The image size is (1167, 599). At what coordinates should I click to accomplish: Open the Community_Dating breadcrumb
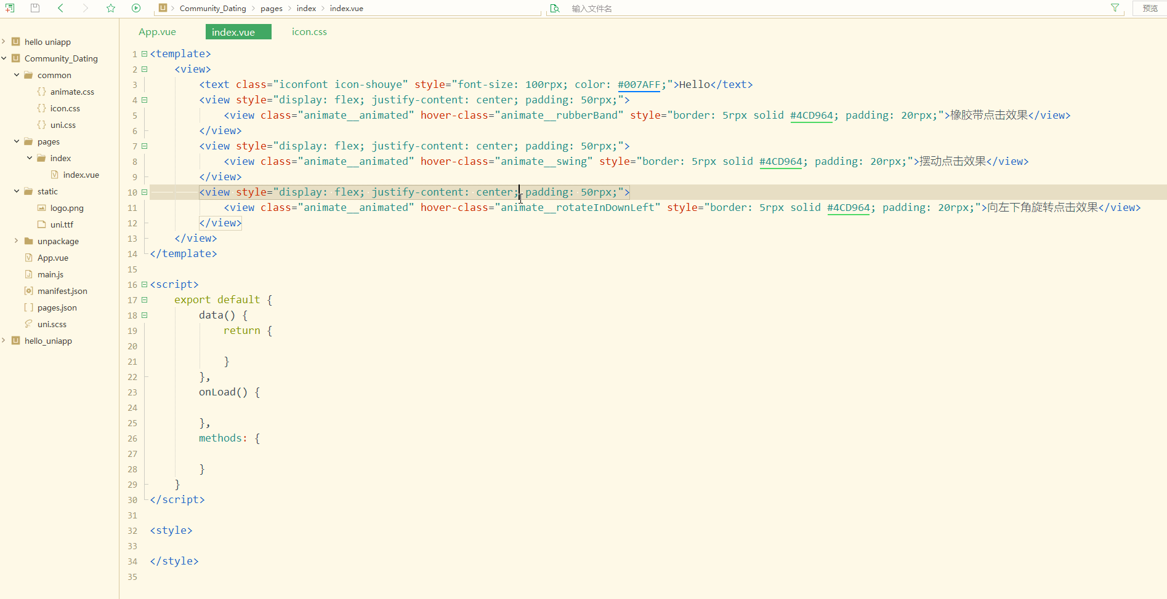pos(212,9)
